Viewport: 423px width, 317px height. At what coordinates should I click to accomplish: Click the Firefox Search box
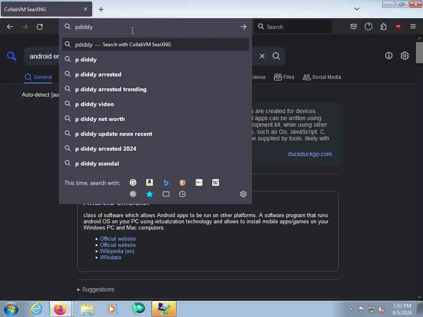pos(293,27)
